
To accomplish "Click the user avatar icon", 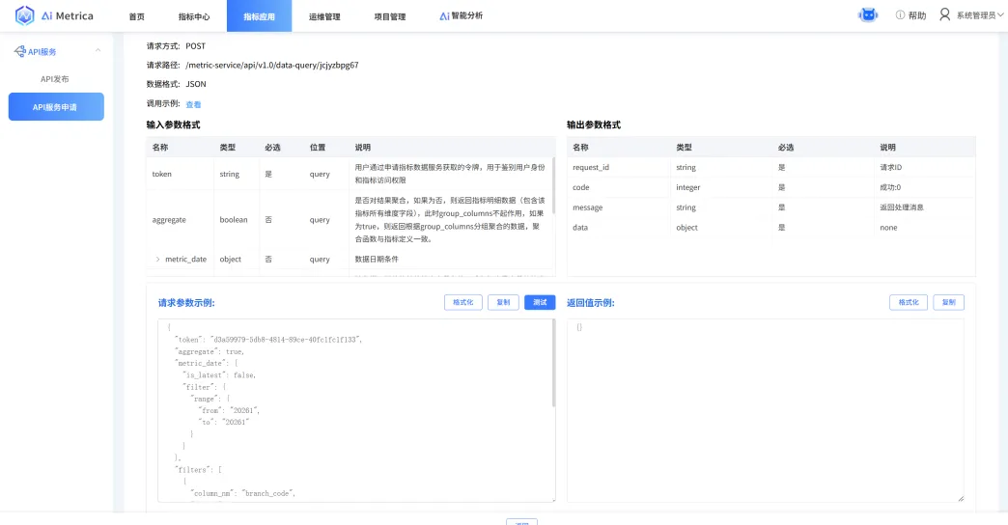I will pos(944,15).
